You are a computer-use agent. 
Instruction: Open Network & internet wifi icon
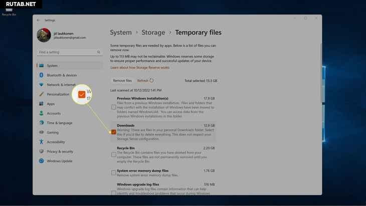click(42, 85)
